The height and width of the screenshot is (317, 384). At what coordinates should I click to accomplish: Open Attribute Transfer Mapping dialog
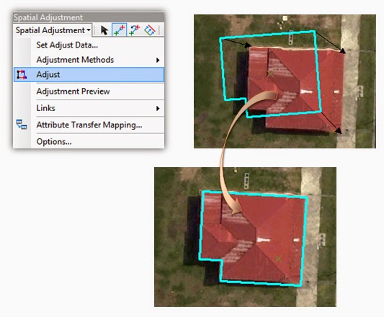(x=89, y=125)
